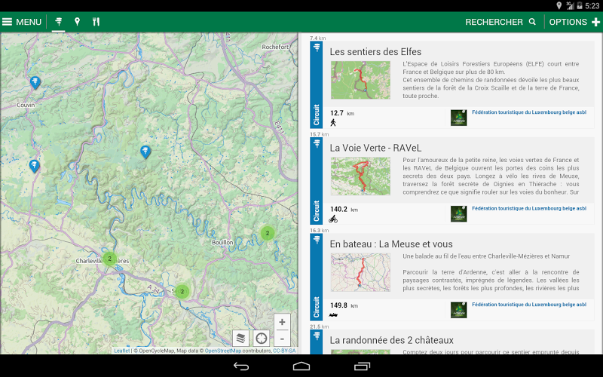Click the trail marker below Couvin at the map's left edge

(x=34, y=166)
